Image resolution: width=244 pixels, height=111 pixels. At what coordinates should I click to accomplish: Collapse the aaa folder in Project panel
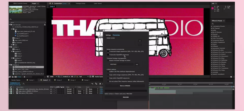[12, 29]
